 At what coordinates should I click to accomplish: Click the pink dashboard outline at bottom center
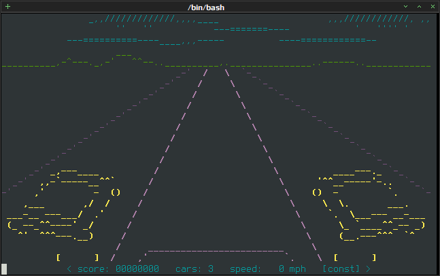coord(216,255)
